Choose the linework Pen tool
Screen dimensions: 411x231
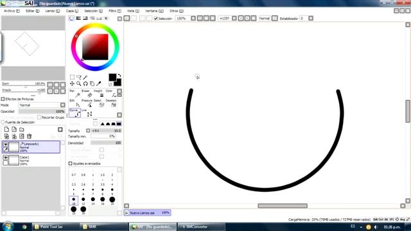(x=75, y=94)
